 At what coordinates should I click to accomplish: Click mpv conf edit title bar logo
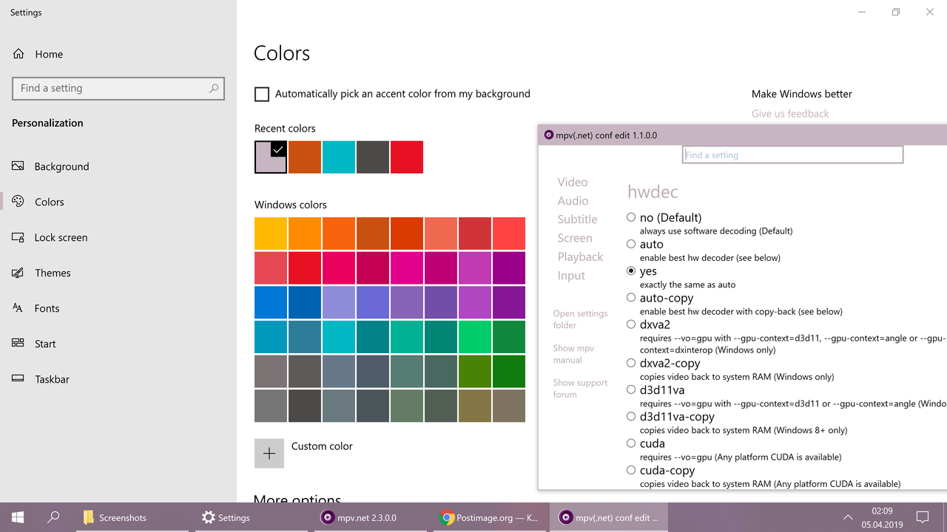point(549,135)
